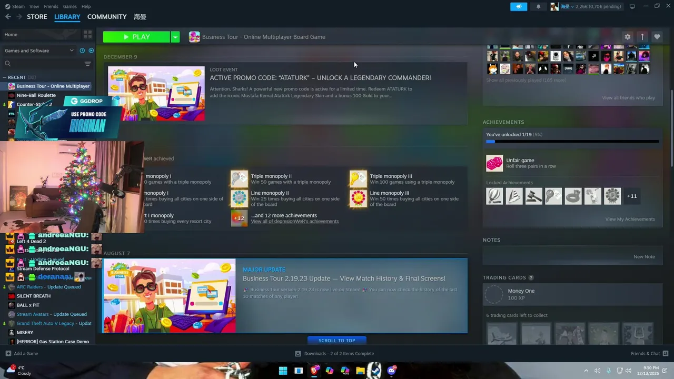Image resolution: width=674 pixels, height=379 pixels.
Task: Add Business Tour to favorites heart
Action: pyautogui.click(x=657, y=37)
